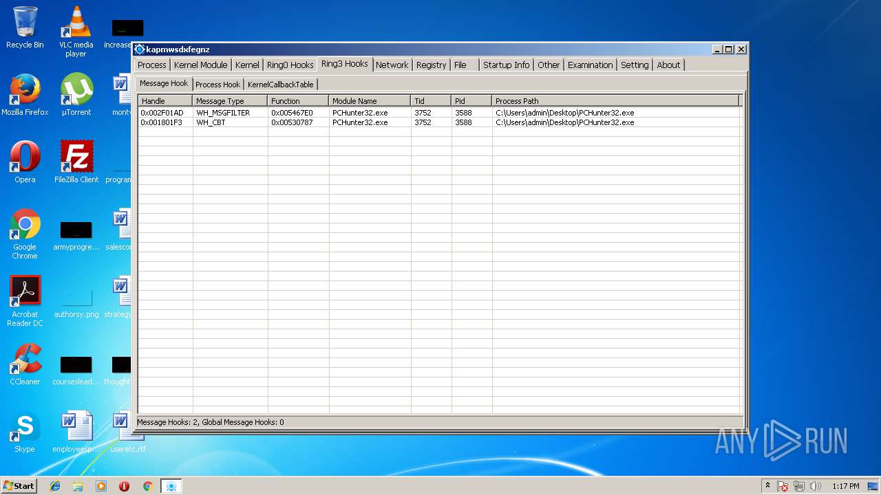This screenshot has height=495, width=881.
Task: Sort by the Tid column header
Action: point(431,101)
